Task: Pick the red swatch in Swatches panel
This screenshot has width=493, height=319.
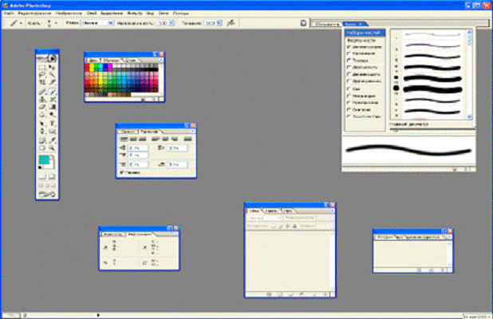Action: point(87,66)
